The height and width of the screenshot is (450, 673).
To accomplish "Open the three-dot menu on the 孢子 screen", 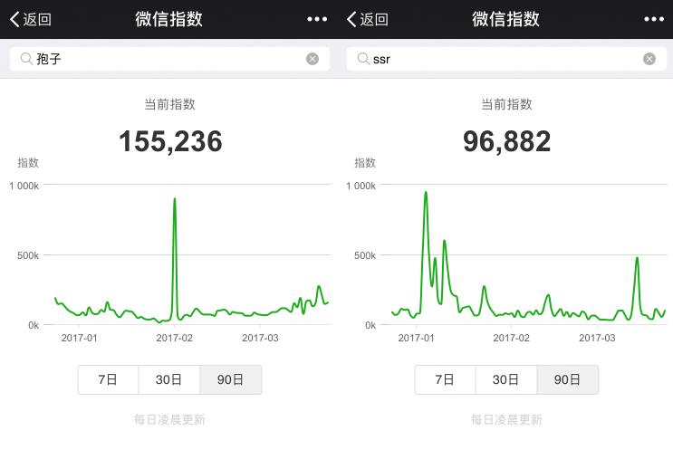I will pyautogui.click(x=317, y=19).
